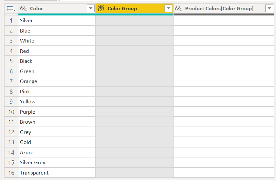Screen dimensions: 276x180
Task: Open the Color column filter dropdown
Action: [90, 9]
